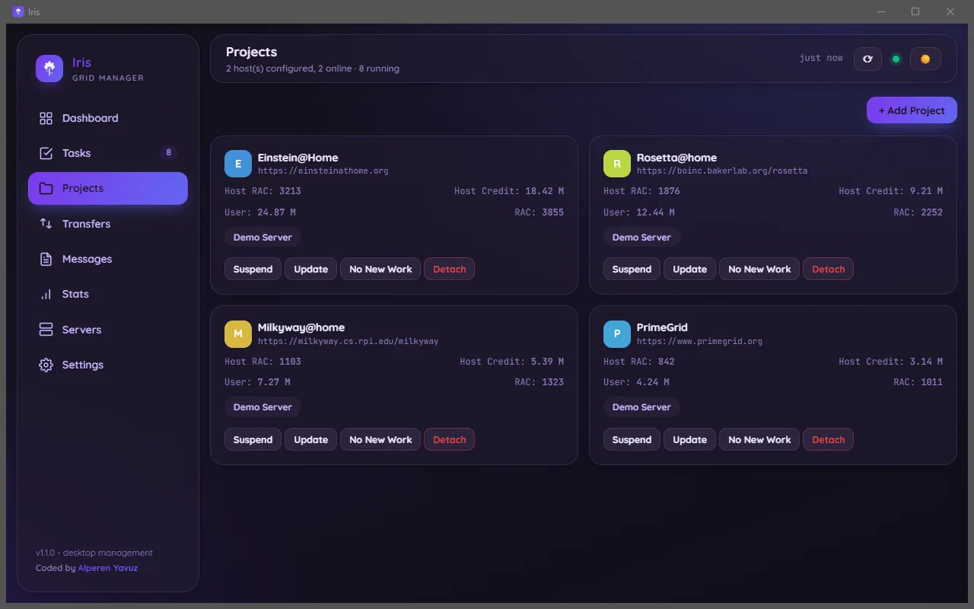The height and width of the screenshot is (609, 974).
Task: Detach the Rosetta@home project
Action: coord(828,269)
